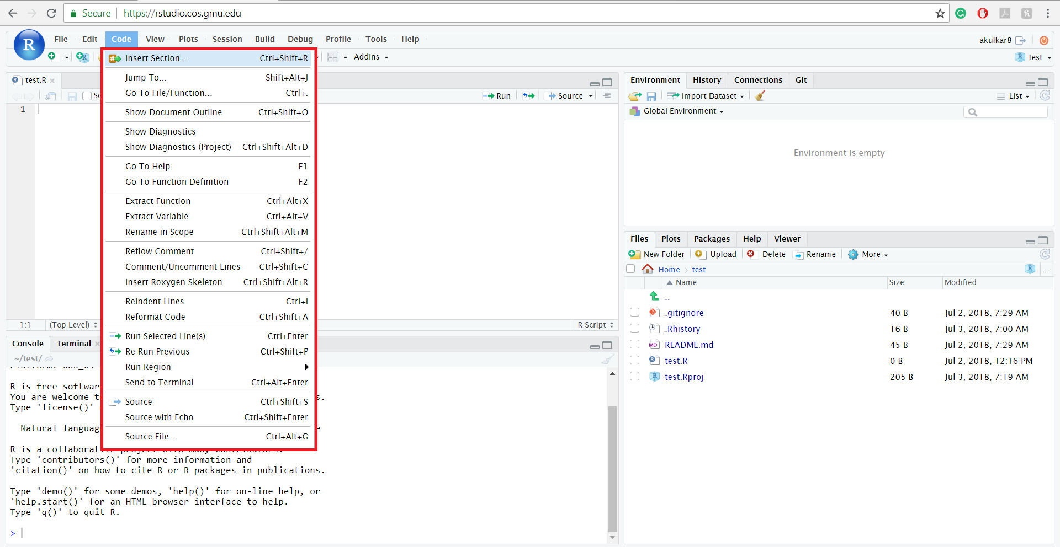1060x547 pixels.
Task: Expand the Source button dropdown arrow
Action: [591, 96]
